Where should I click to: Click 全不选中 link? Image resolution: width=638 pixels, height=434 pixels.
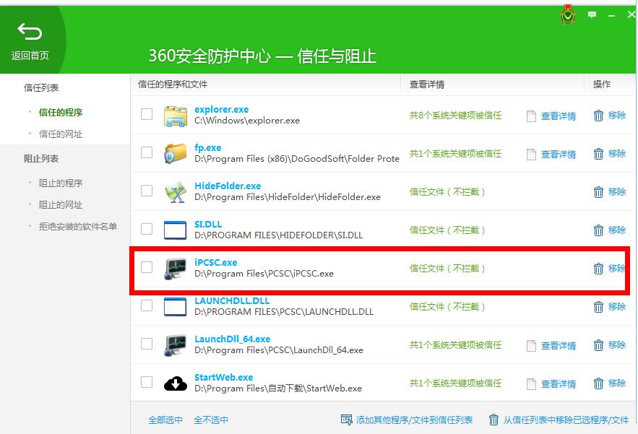pos(211,420)
